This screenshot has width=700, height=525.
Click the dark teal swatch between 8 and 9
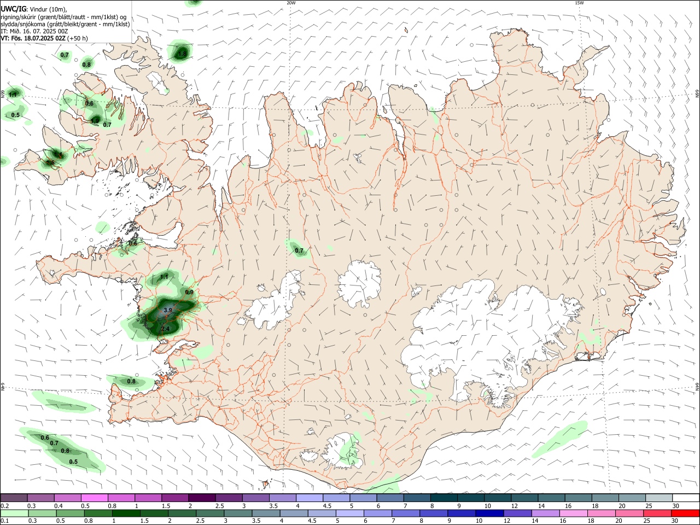click(x=444, y=498)
